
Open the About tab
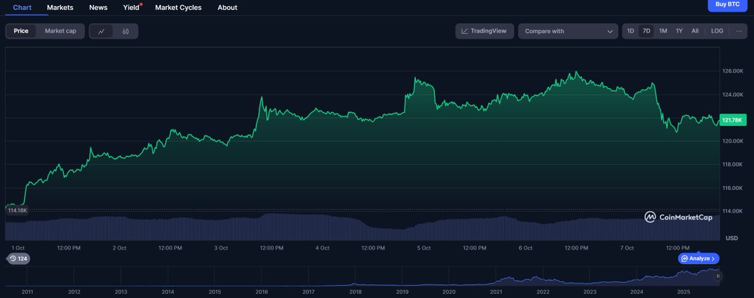pos(227,8)
